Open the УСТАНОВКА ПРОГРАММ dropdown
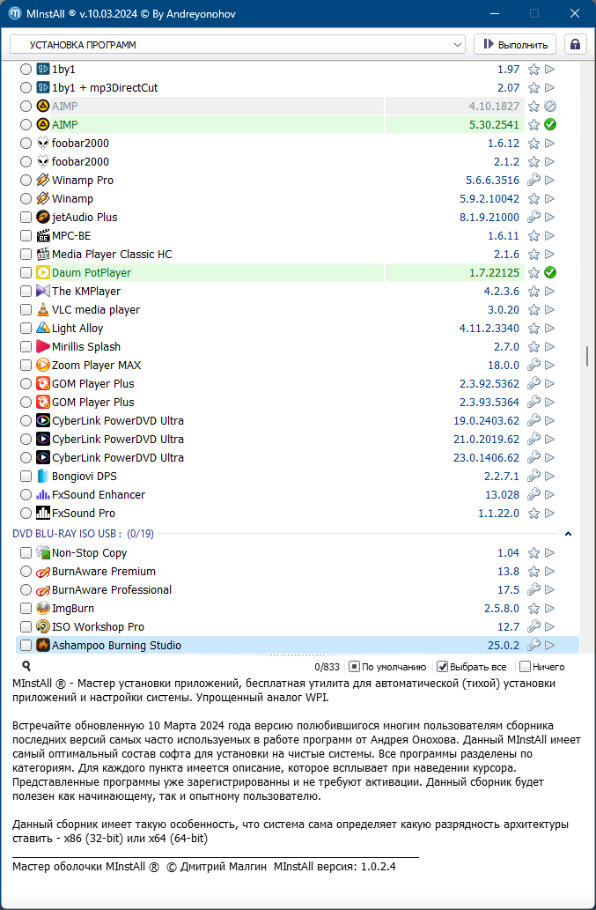The height and width of the screenshot is (910, 596). (238, 44)
